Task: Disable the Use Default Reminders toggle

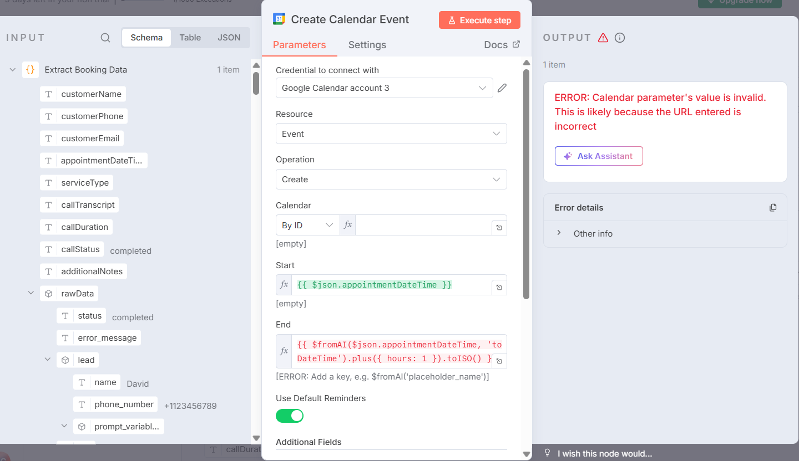Action: (290, 416)
